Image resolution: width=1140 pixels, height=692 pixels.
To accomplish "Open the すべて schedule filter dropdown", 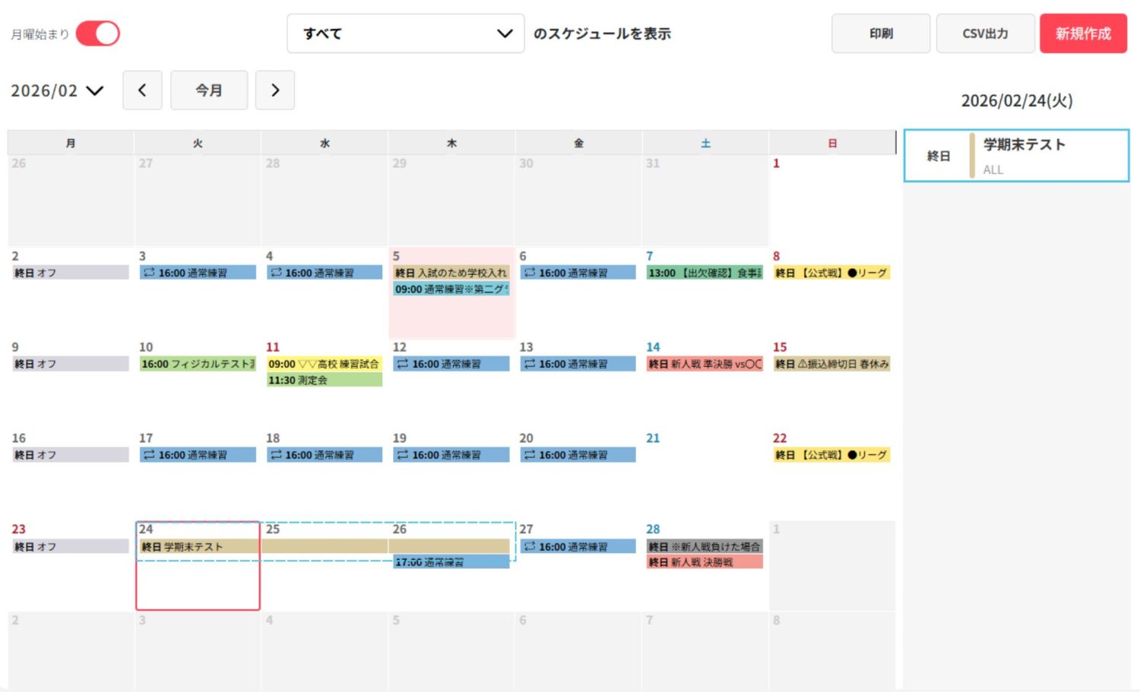I will [x=405, y=33].
